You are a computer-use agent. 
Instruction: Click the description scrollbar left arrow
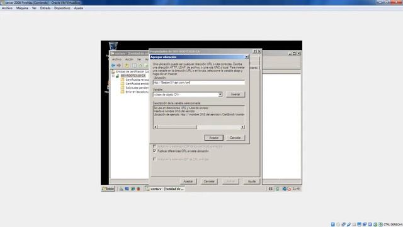pyautogui.click(x=155, y=127)
